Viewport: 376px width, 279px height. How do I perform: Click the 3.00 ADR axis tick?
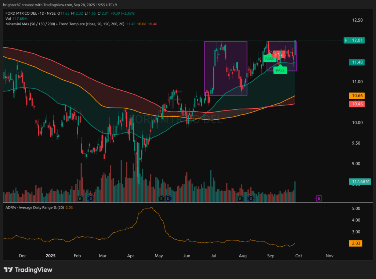[x=356, y=232]
